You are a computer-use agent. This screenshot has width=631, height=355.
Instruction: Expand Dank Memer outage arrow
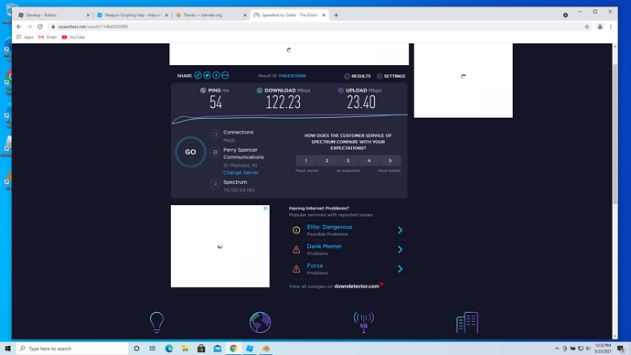[400, 250]
